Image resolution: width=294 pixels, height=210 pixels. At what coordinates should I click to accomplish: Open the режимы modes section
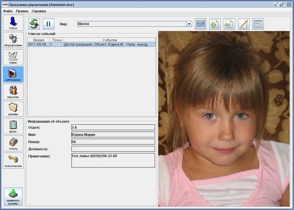(13, 109)
